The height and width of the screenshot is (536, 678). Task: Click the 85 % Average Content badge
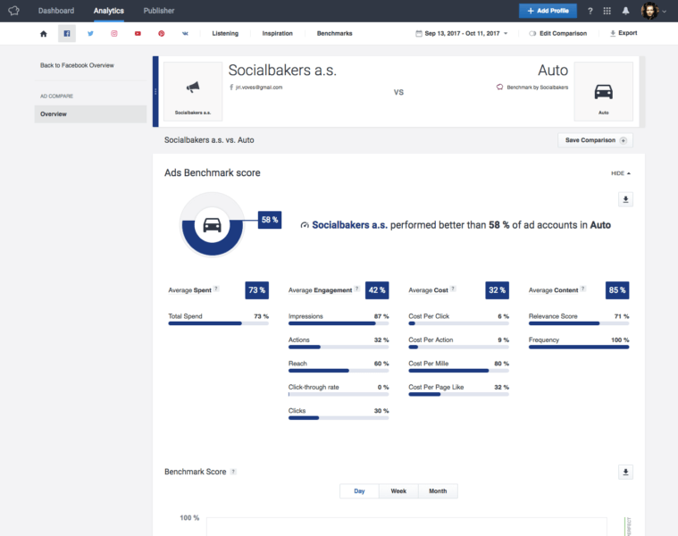coord(617,290)
